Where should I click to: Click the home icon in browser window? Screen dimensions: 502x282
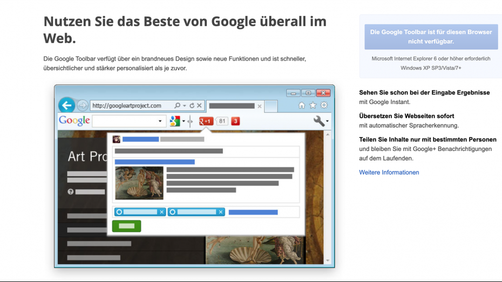click(302, 106)
